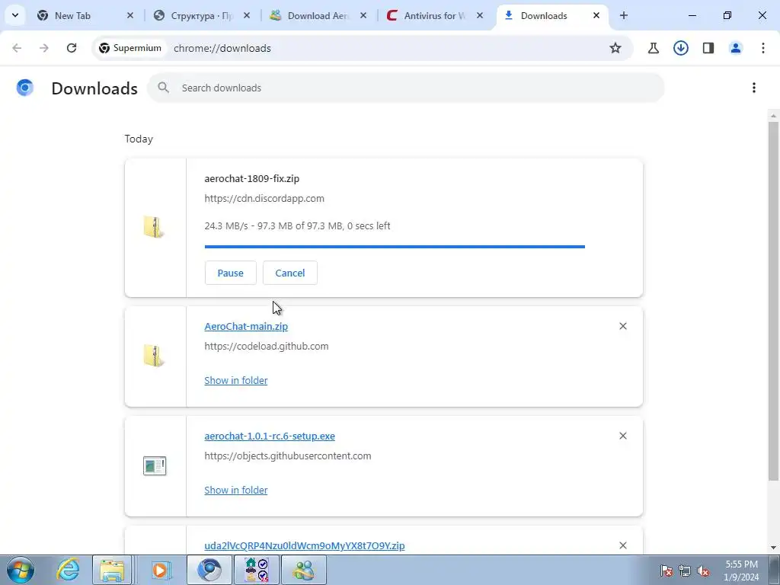Show aerochat-1.0.1-rc.6-setup.exe in folder
Screen dimensions: 780x585
point(236,490)
